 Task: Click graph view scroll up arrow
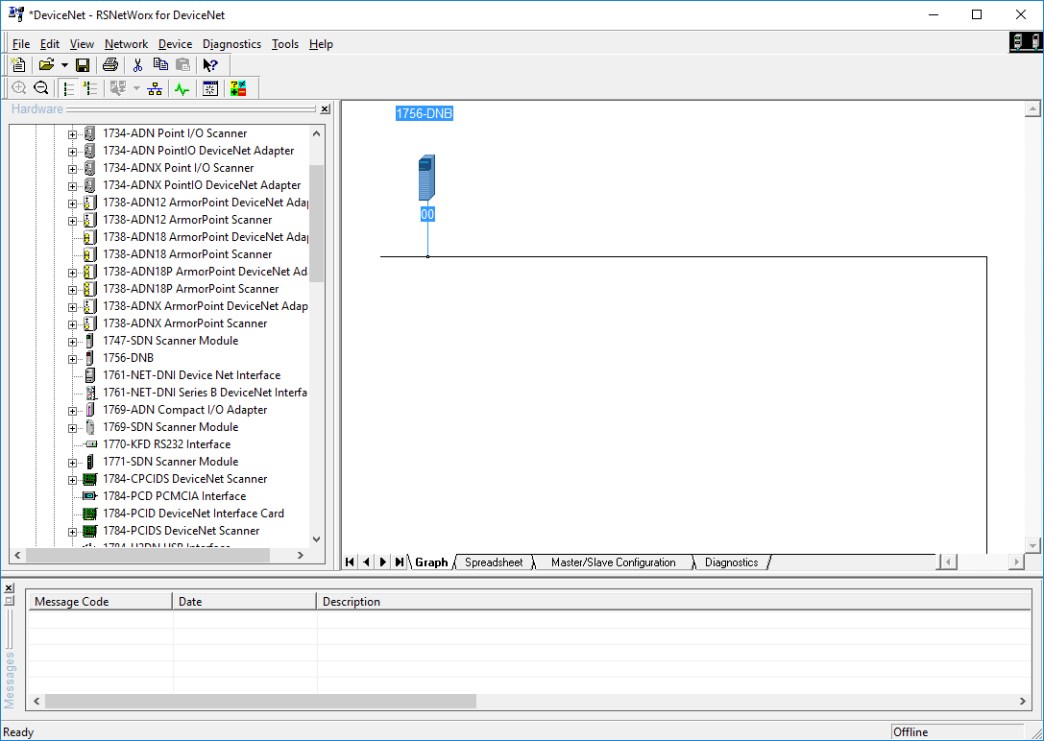(1032, 109)
